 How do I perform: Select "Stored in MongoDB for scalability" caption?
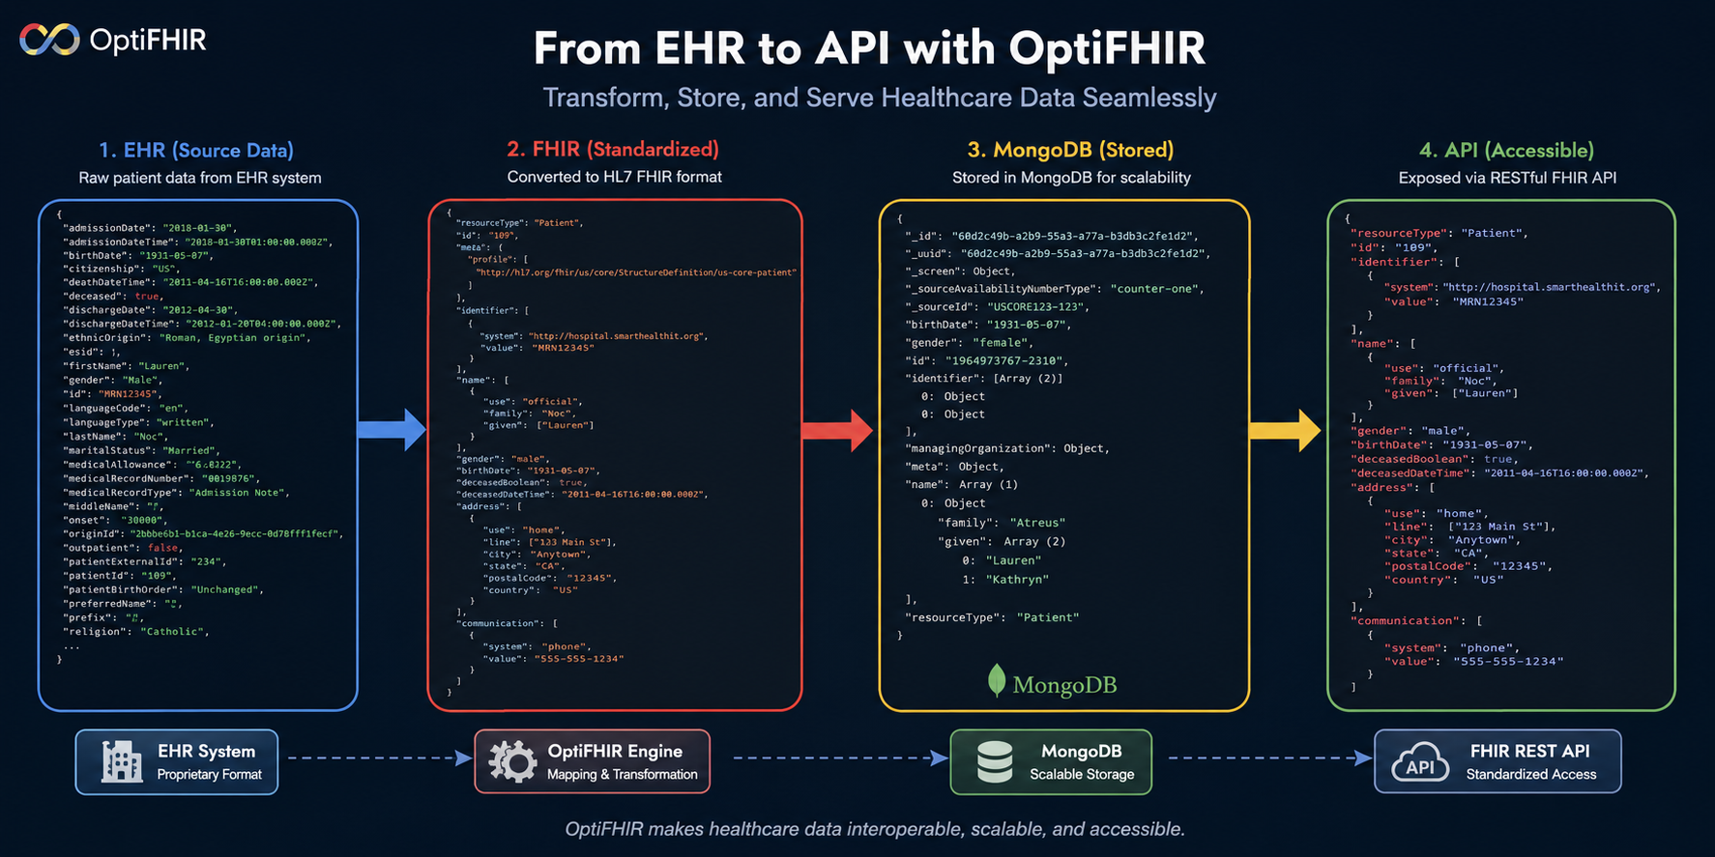[x=1071, y=178]
